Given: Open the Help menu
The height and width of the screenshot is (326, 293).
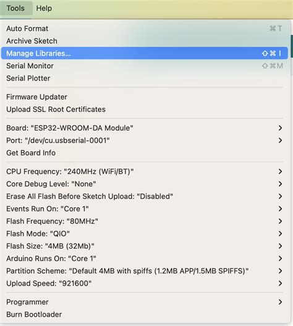Looking at the screenshot, I should (44, 8).
